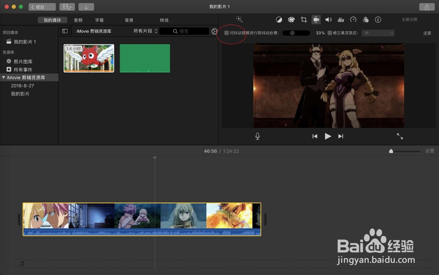
Task: Switch to the 字幕 tab
Action: tap(99, 20)
